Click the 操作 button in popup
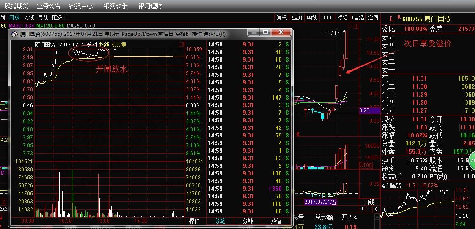475x229 pixels. [194, 221]
